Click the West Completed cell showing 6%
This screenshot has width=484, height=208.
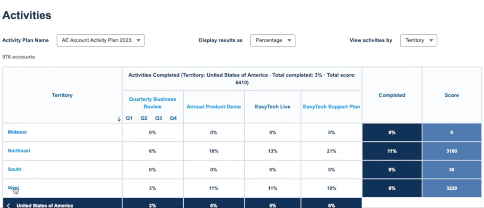[x=392, y=188]
